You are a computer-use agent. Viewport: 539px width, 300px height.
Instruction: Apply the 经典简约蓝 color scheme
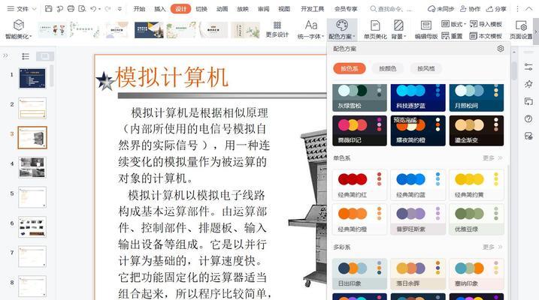click(x=418, y=184)
